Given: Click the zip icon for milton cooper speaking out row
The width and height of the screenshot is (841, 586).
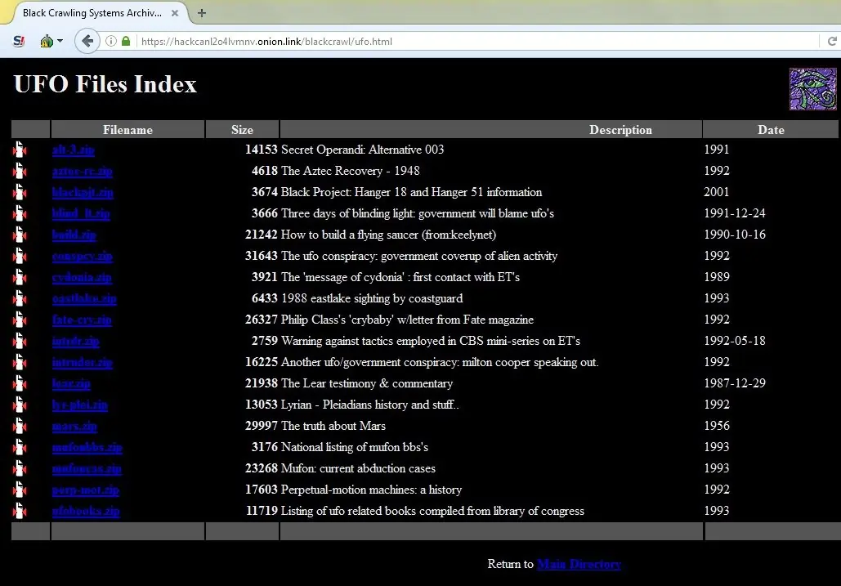Looking at the screenshot, I should pyautogui.click(x=20, y=362).
